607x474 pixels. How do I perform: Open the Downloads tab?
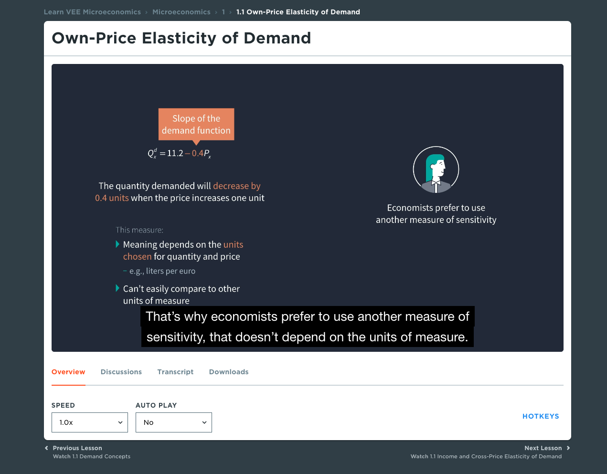click(229, 372)
